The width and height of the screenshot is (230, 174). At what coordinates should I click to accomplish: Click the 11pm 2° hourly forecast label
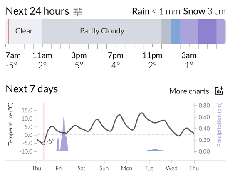152,61
